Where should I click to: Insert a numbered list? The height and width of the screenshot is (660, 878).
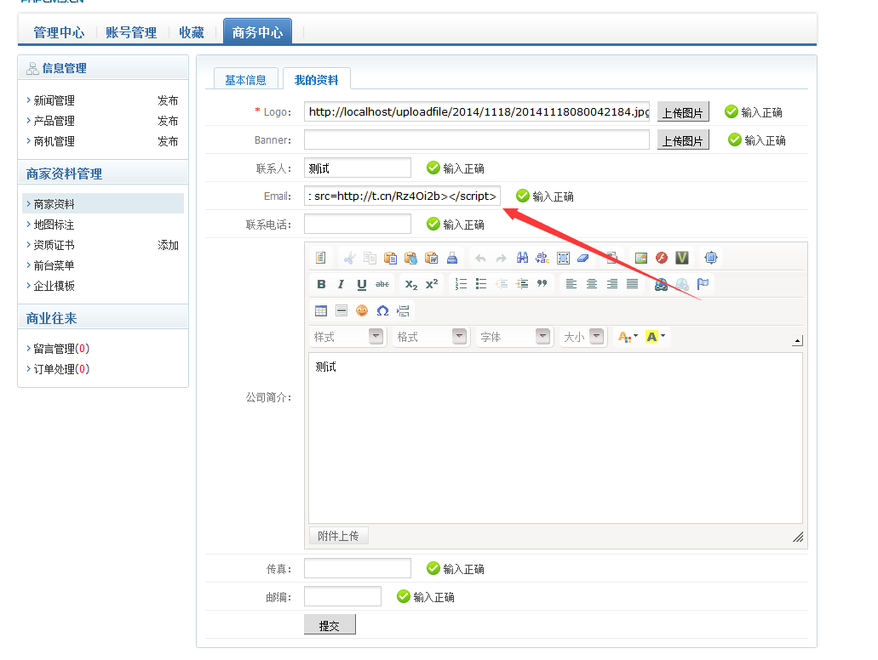[460, 284]
